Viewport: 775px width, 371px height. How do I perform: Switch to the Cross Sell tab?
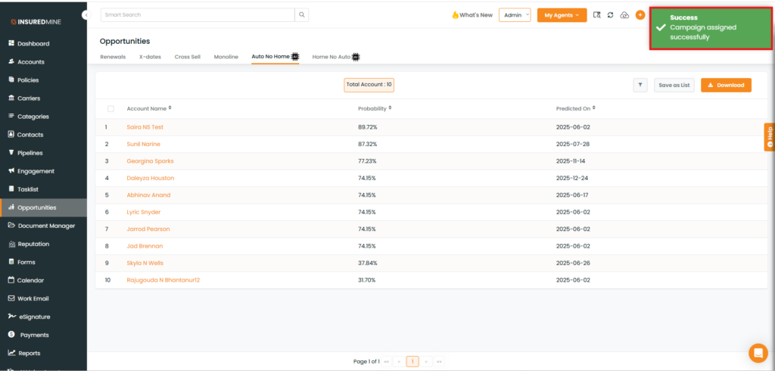coord(188,57)
